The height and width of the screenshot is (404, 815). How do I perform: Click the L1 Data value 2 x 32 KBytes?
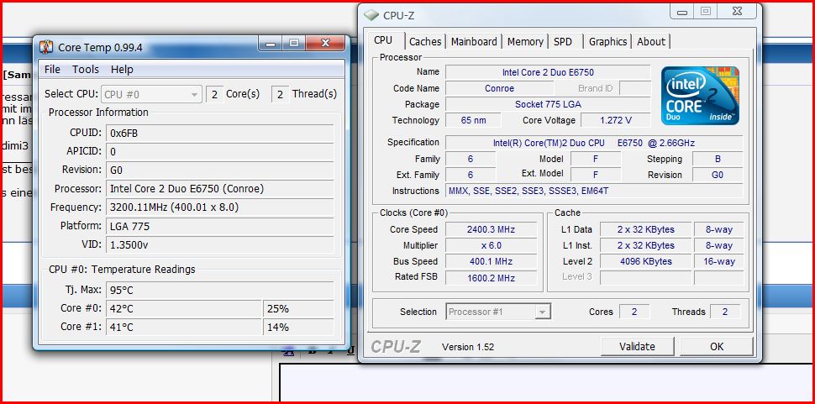tap(646, 229)
